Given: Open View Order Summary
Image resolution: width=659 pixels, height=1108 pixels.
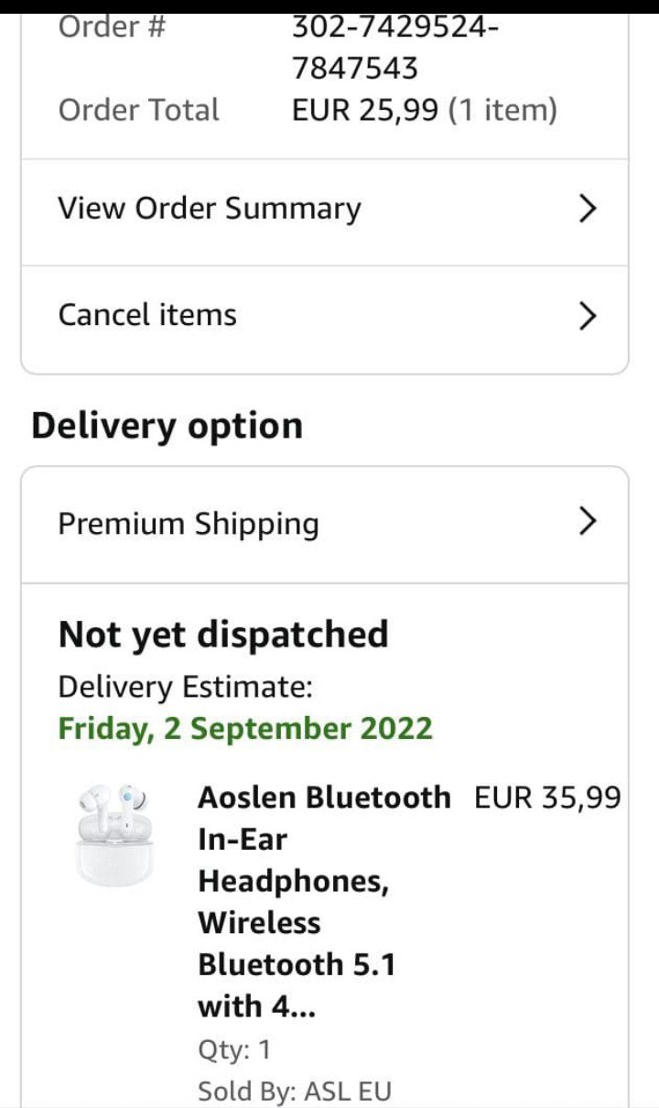Looking at the screenshot, I should tap(210, 209).
